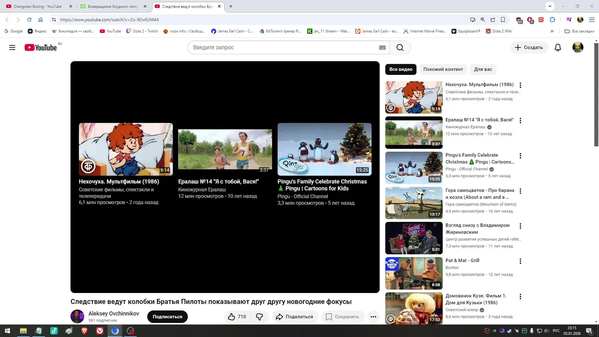
Task: Subscribe with the Подписаться button
Action: [168, 317]
